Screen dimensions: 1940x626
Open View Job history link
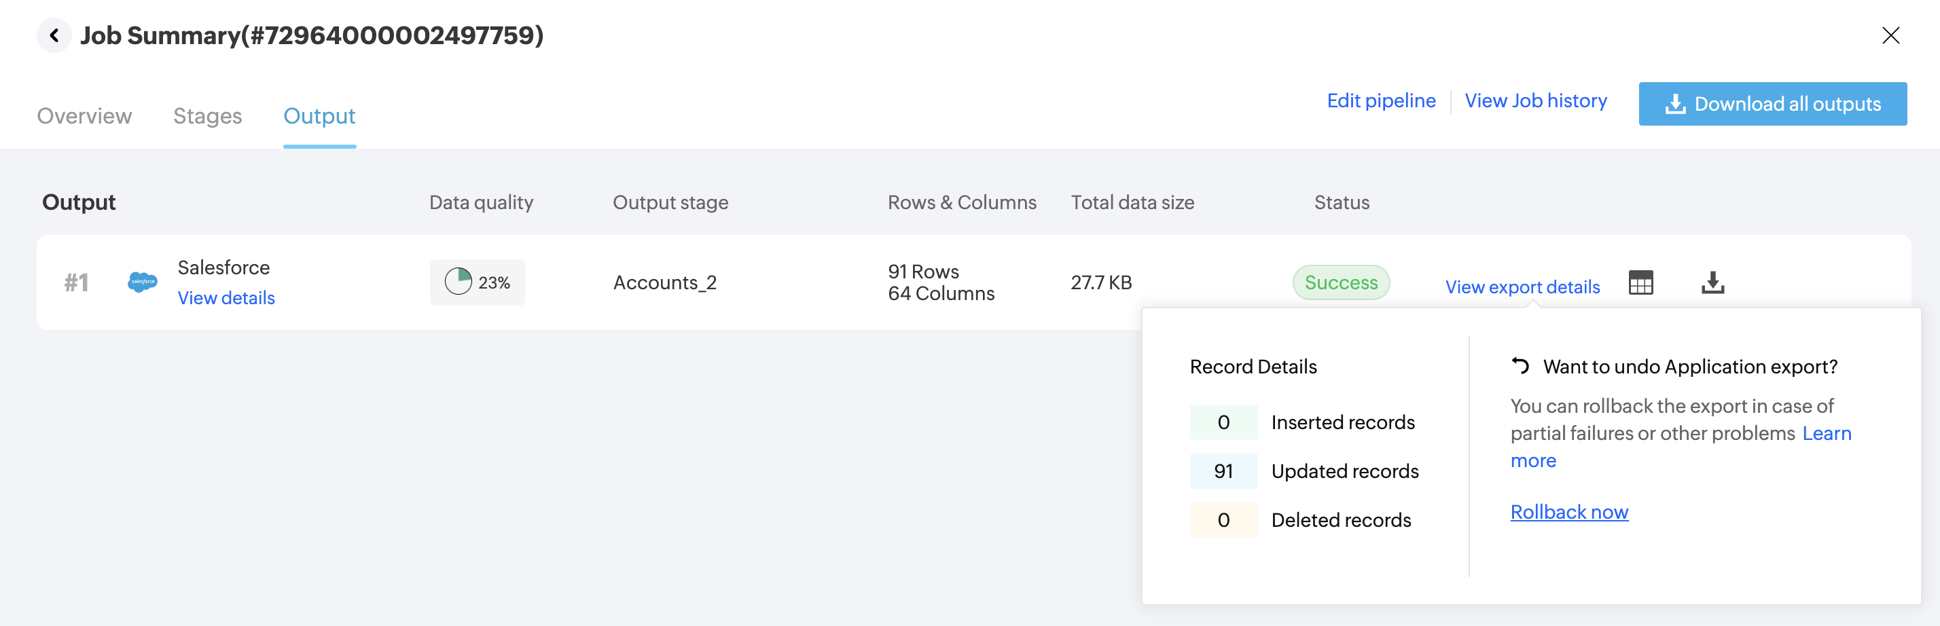1536,100
